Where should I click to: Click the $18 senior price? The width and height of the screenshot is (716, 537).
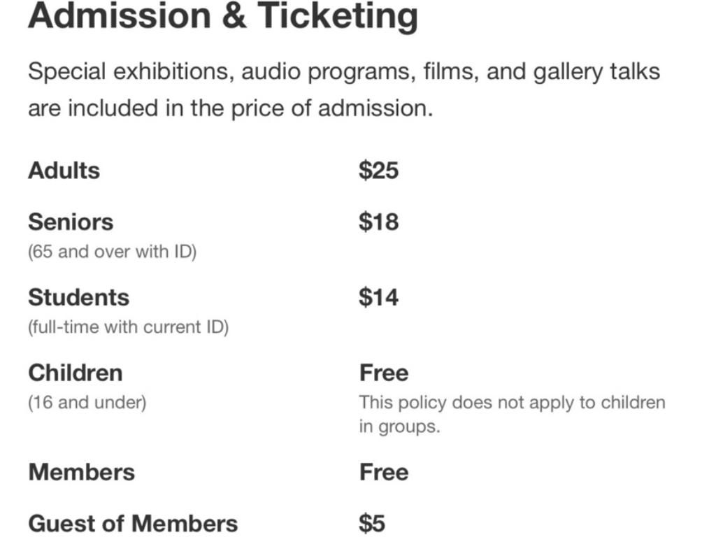click(x=378, y=222)
